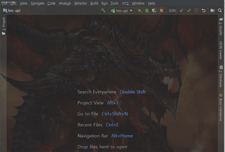Screen dimensions: 225x152
Task: Click hnc-api project in navigation bar
Action: 12,10
